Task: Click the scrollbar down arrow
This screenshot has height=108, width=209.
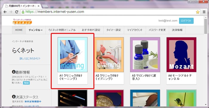Action: point(206,105)
